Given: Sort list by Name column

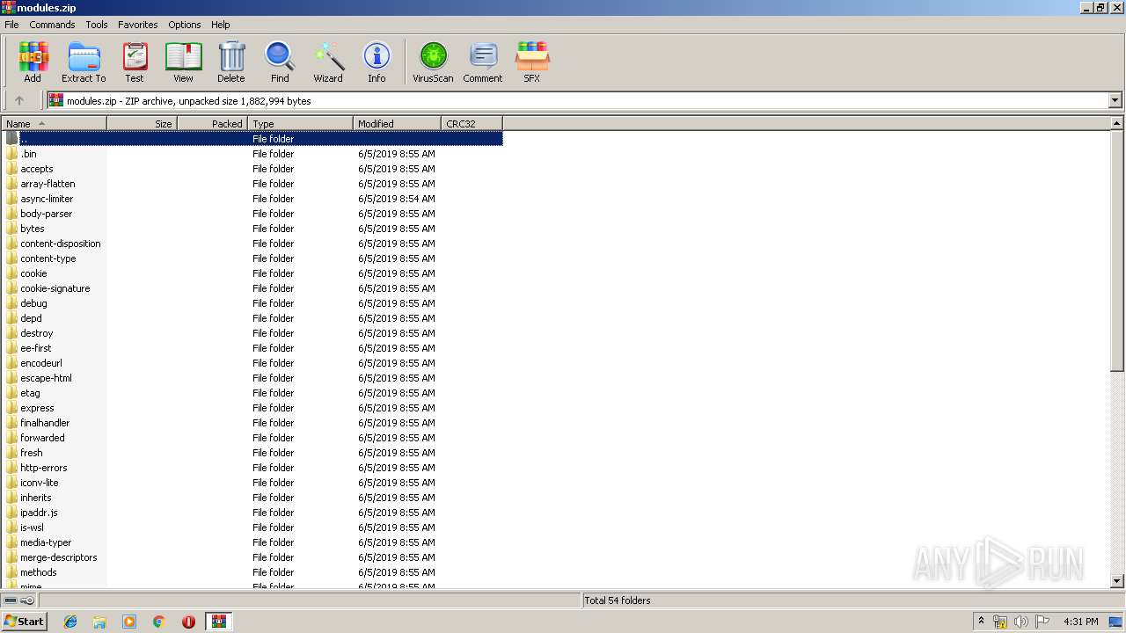Looking at the screenshot, I should click(x=55, y=124).
